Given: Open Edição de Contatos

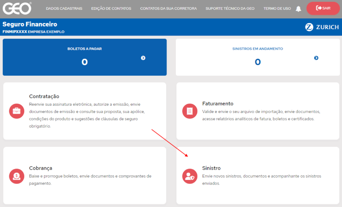Looking at the screenshot, I should tap(111, 8).
